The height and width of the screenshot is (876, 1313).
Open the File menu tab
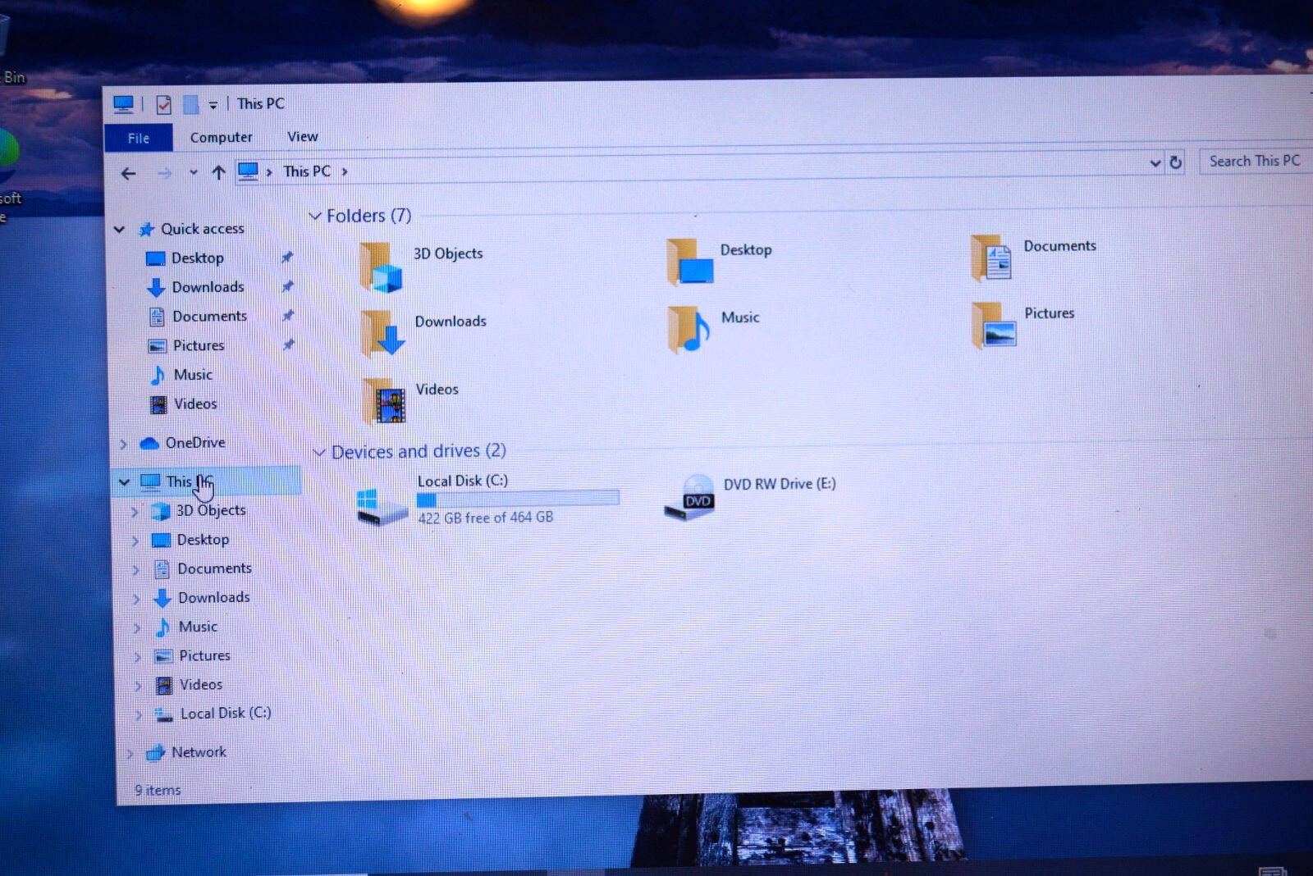[x=139, y=138]
